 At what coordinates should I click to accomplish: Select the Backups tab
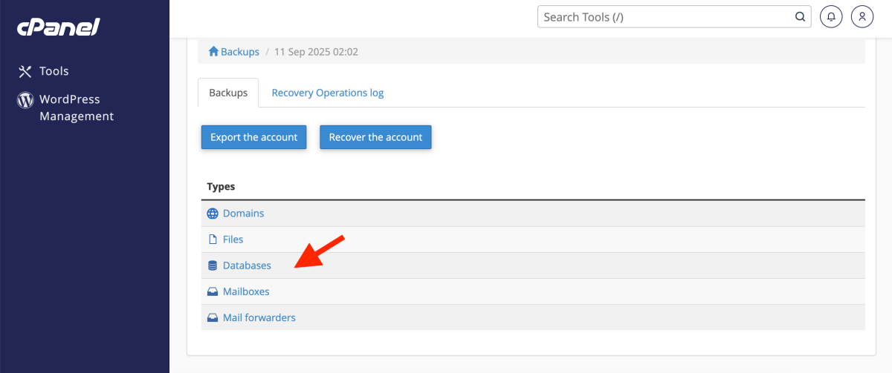click(x=228, y=93)
